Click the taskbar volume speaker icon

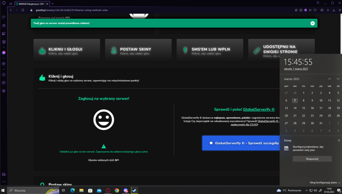click(315, 190)
